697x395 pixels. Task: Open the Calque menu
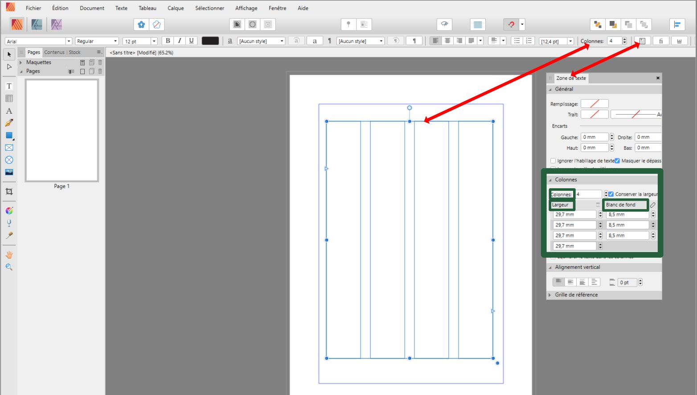[176, 8]
